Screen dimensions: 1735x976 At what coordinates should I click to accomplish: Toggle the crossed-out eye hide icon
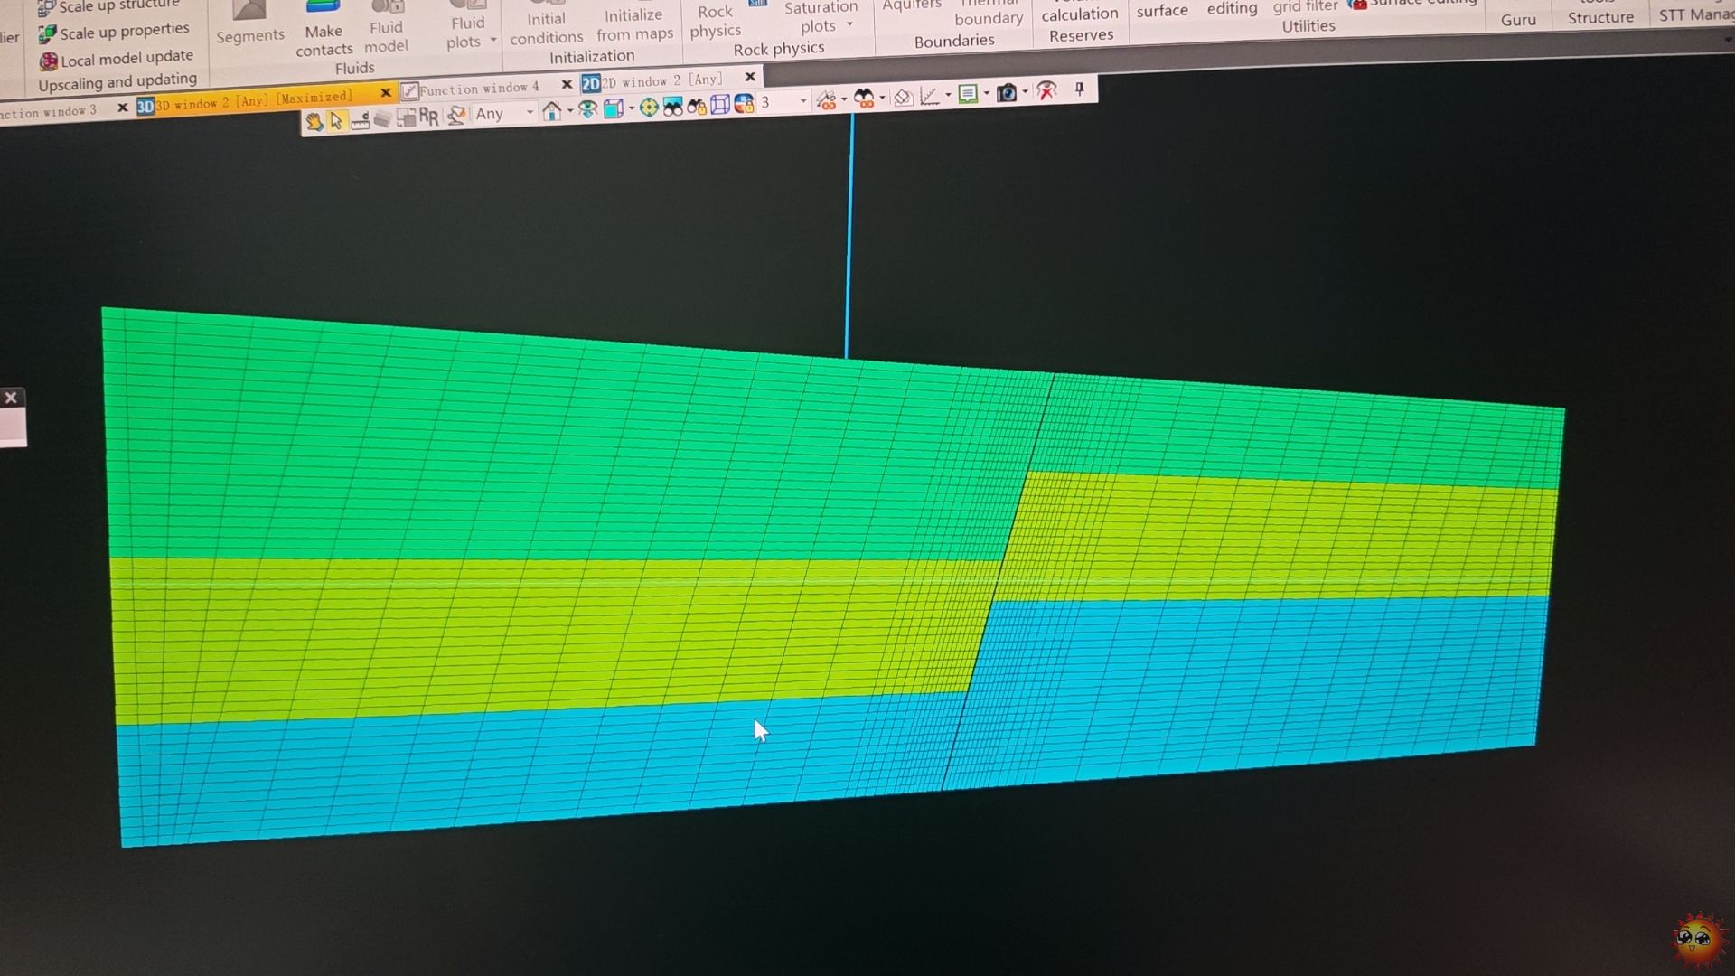1046,90
